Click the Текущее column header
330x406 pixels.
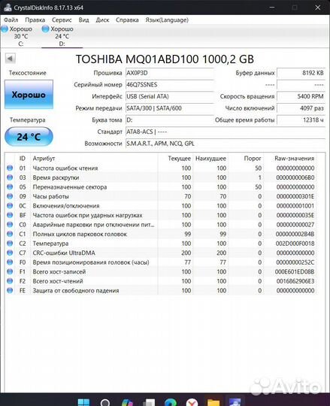click(175, 159)
